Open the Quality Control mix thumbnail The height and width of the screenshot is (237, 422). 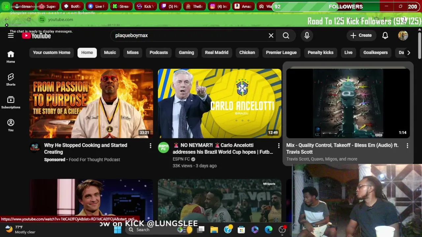pos(348,103)
